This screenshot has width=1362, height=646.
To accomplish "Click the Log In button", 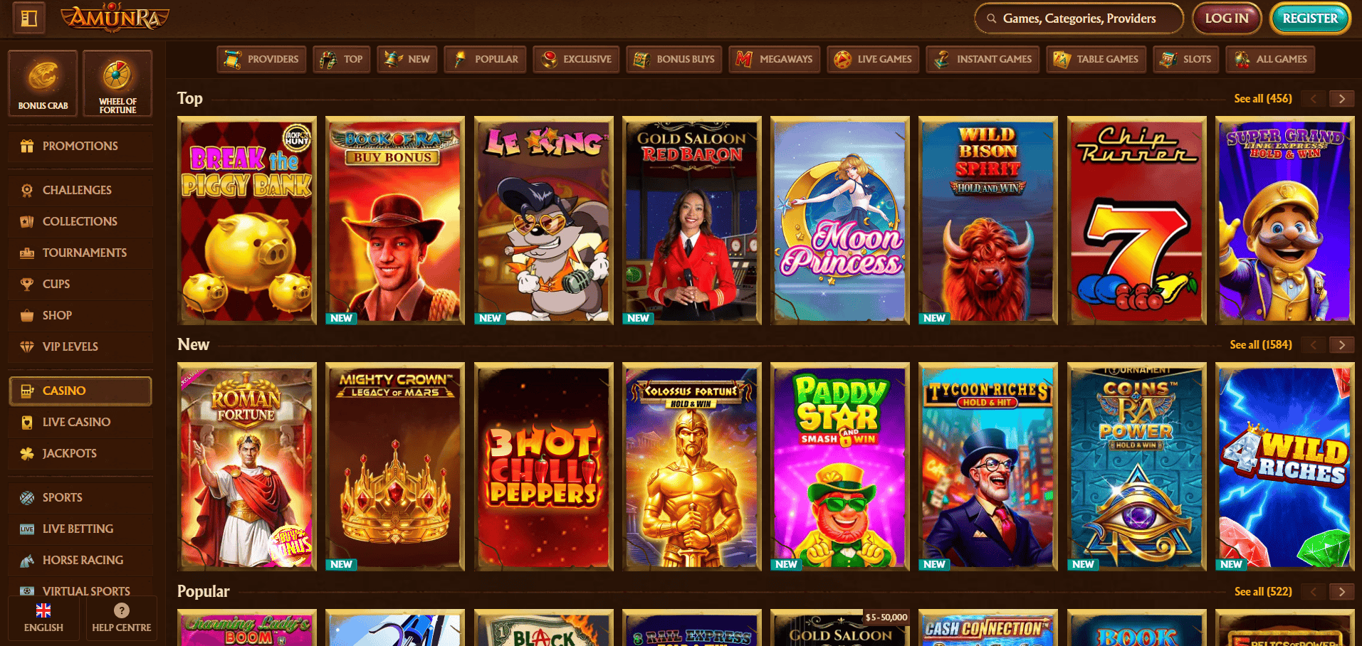I will [x=1227, y=18].
